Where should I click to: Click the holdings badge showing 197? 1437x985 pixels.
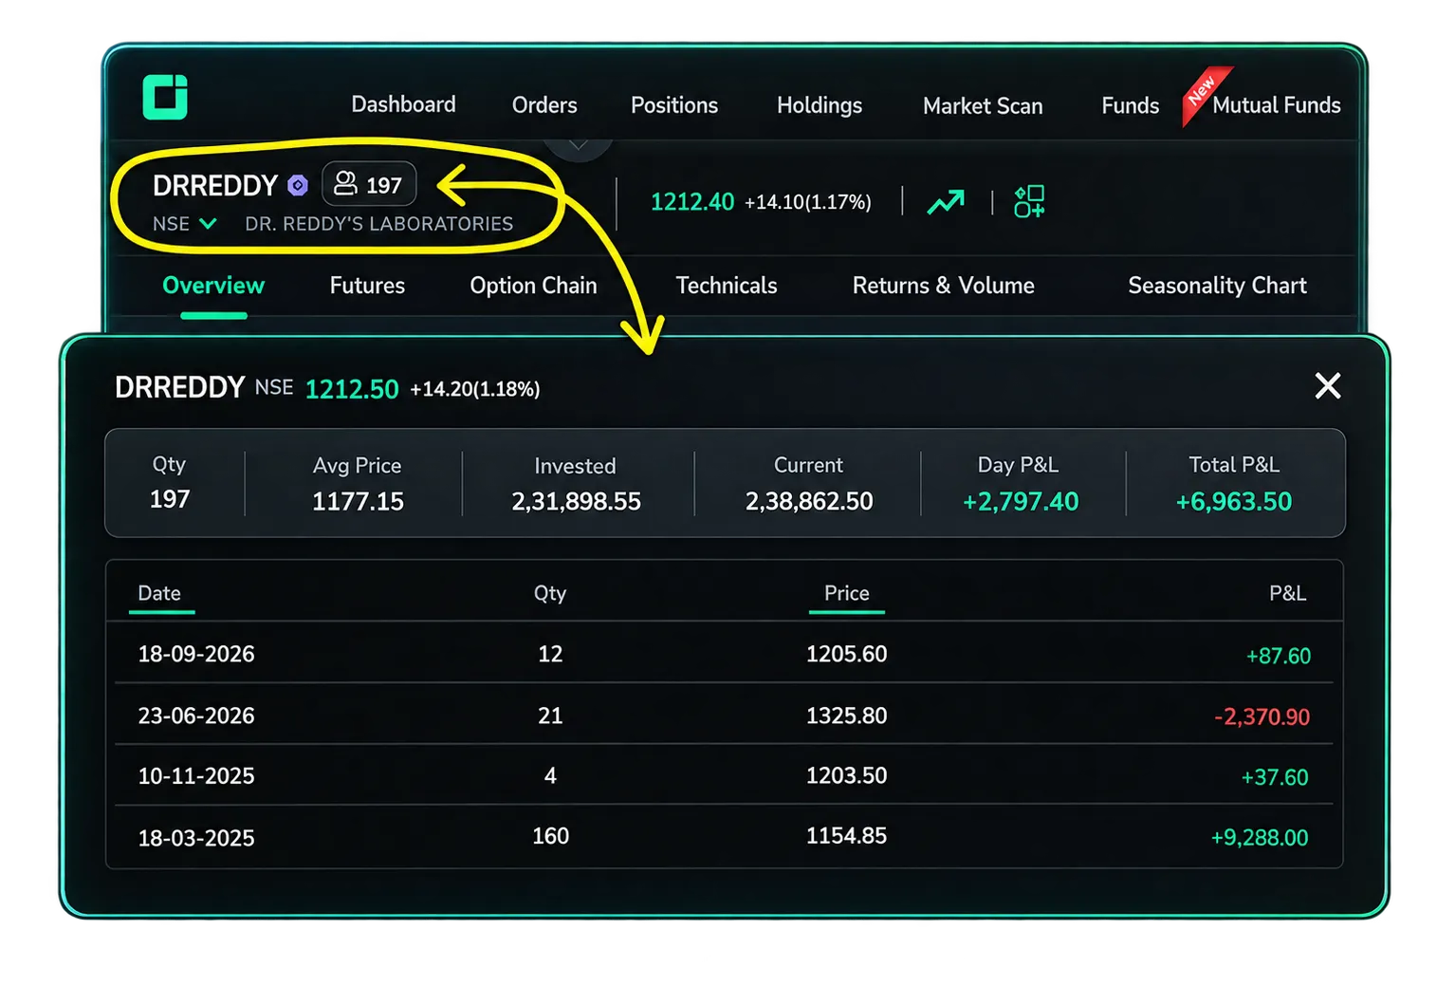[369, 184]
